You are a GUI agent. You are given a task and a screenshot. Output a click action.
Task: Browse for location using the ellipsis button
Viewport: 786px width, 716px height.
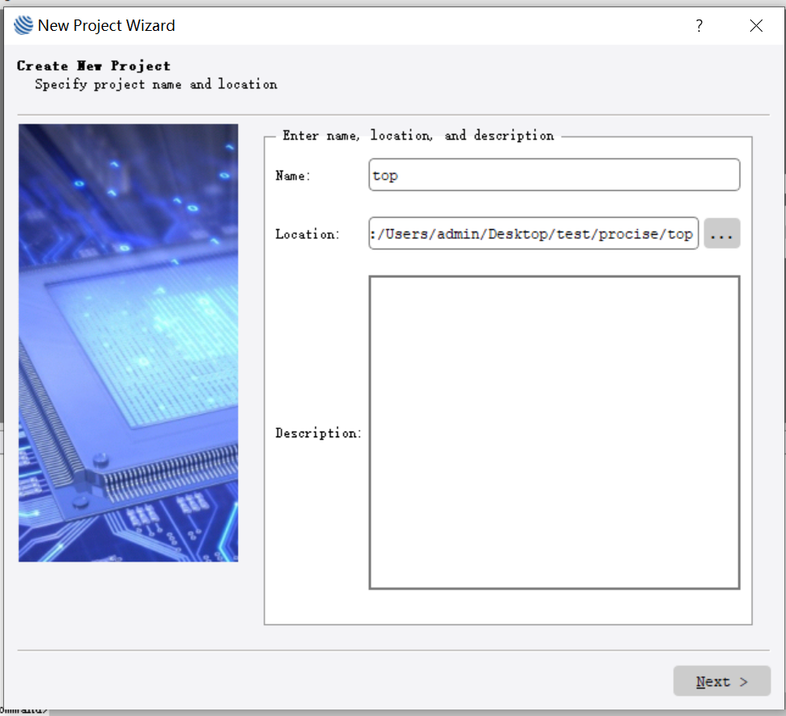(722, 234)
